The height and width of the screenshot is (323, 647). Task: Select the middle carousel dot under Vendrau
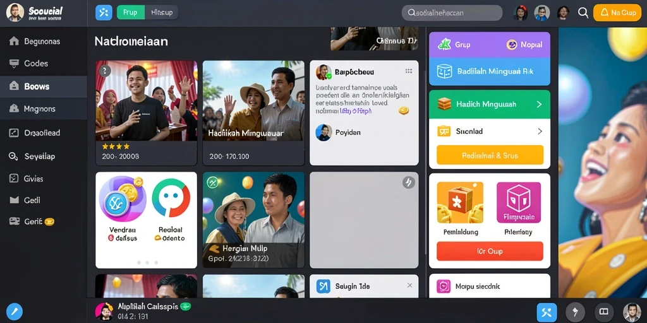click(147, 262)
